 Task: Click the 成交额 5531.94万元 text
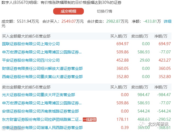click(20, 21)
